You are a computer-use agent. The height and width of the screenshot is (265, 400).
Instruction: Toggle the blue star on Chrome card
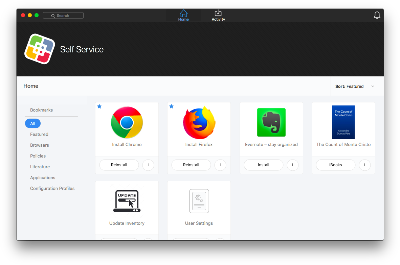click(x=99, y=106)
